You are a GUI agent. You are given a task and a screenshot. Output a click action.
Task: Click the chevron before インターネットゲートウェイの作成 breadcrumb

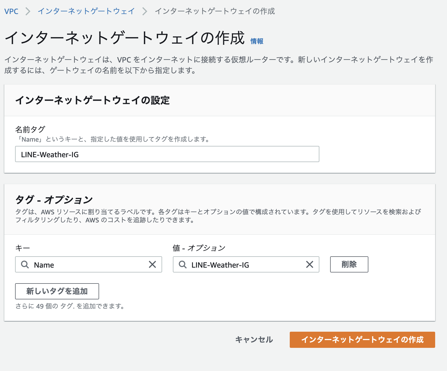click(145, 12)
